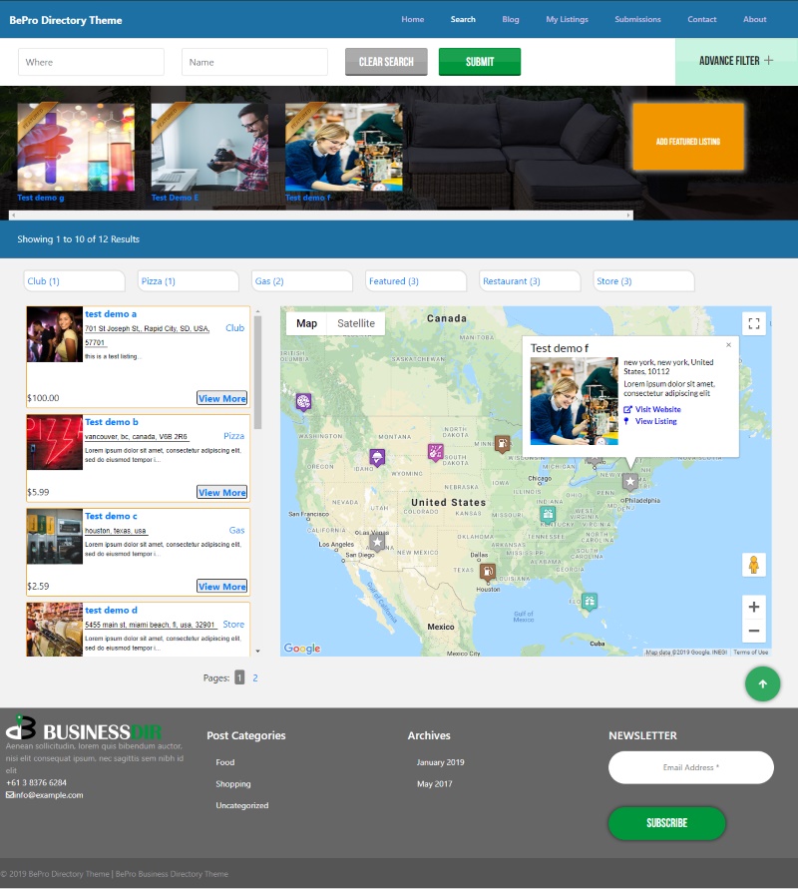The image size is (798, 889).
Task: Open the May 2017 archive
Action: click(435, 784)
